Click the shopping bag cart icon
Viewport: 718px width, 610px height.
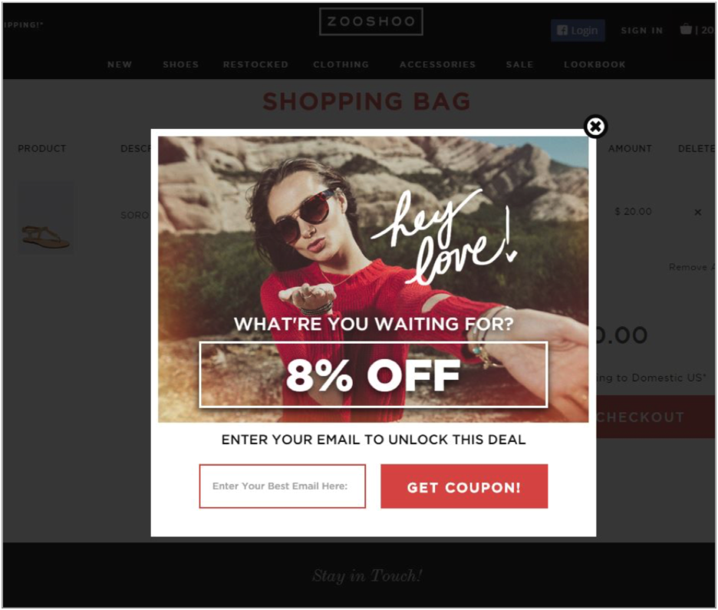(686, 29)
